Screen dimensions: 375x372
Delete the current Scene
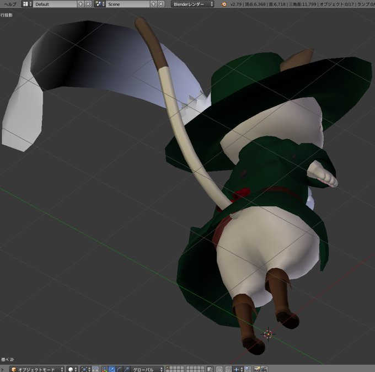[161, 4]
